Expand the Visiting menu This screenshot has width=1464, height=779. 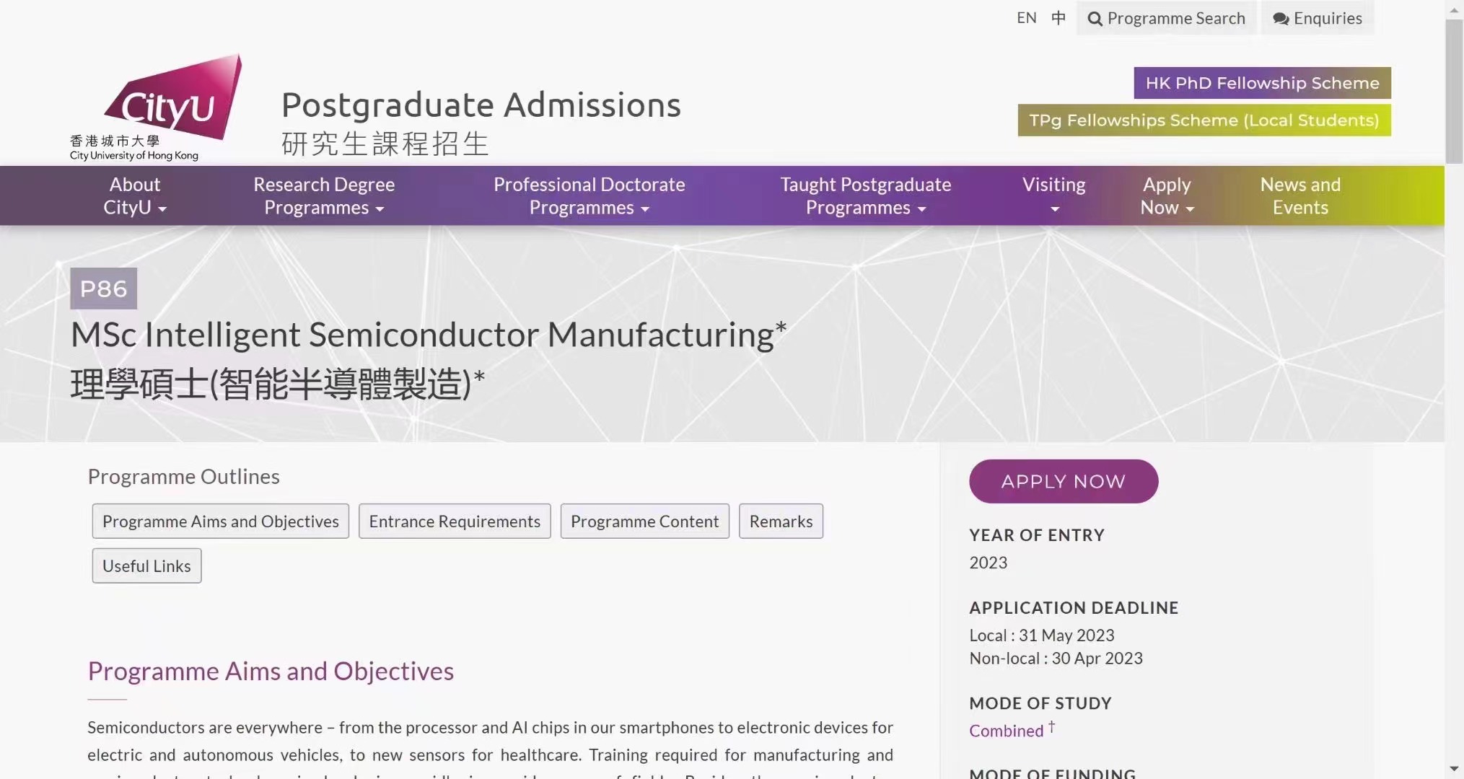pyautogui.click(x=1053, y=195)
